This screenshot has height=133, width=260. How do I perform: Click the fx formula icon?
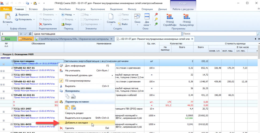pyautogui.click(x=30, y=34)
